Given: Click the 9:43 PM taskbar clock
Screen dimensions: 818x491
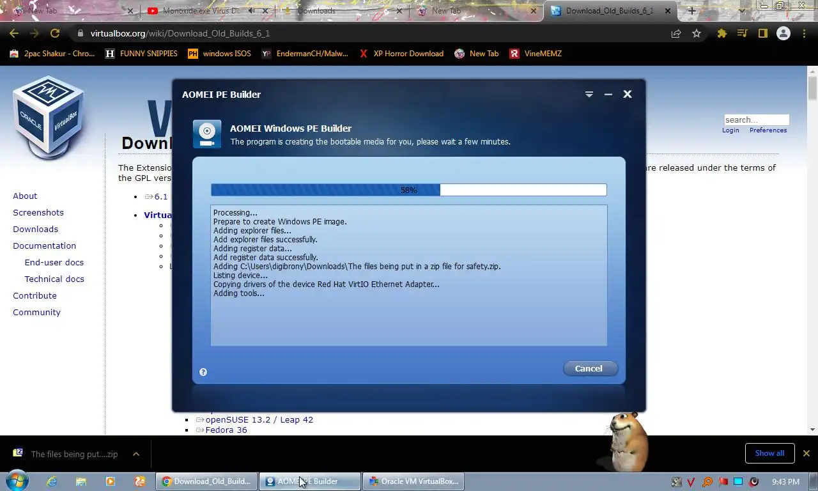Looking at the screenshot, I should pyautogui.click(x=785, y=481).
